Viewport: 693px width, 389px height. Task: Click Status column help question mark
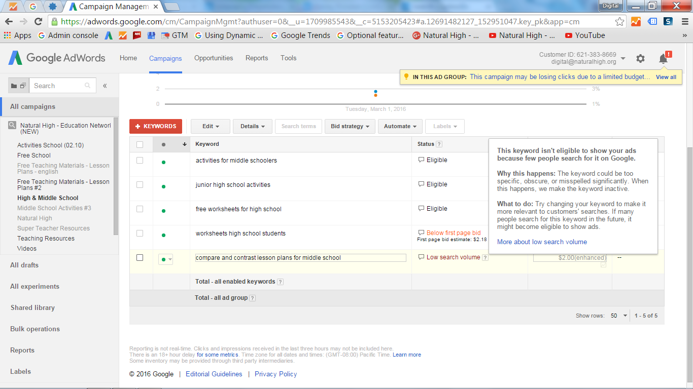(x=439, y=144)
